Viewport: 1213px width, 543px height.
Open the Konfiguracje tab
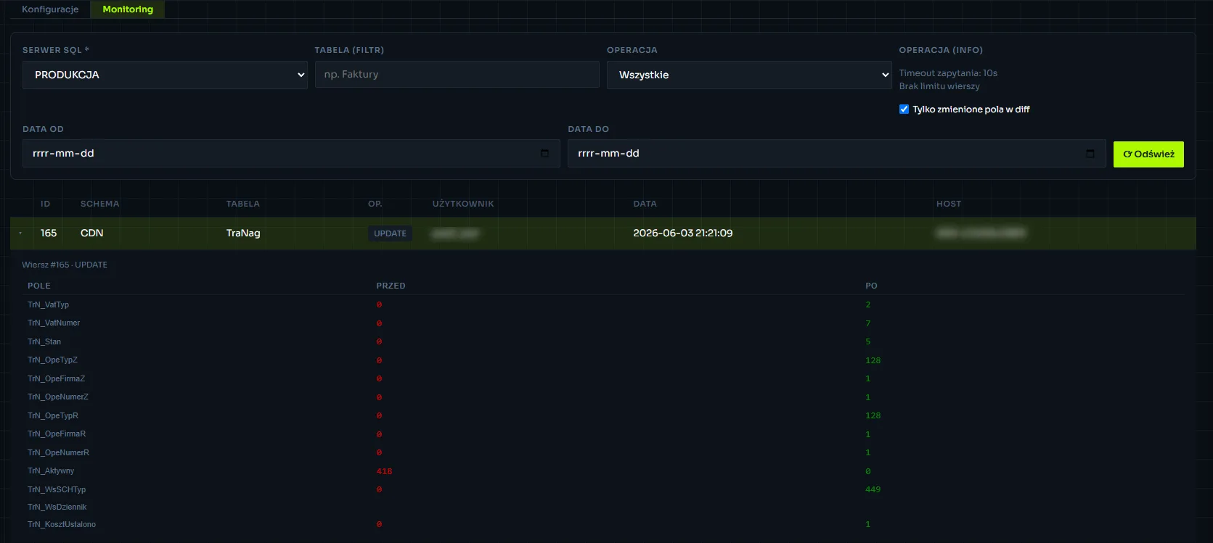(x=50, y=9)
